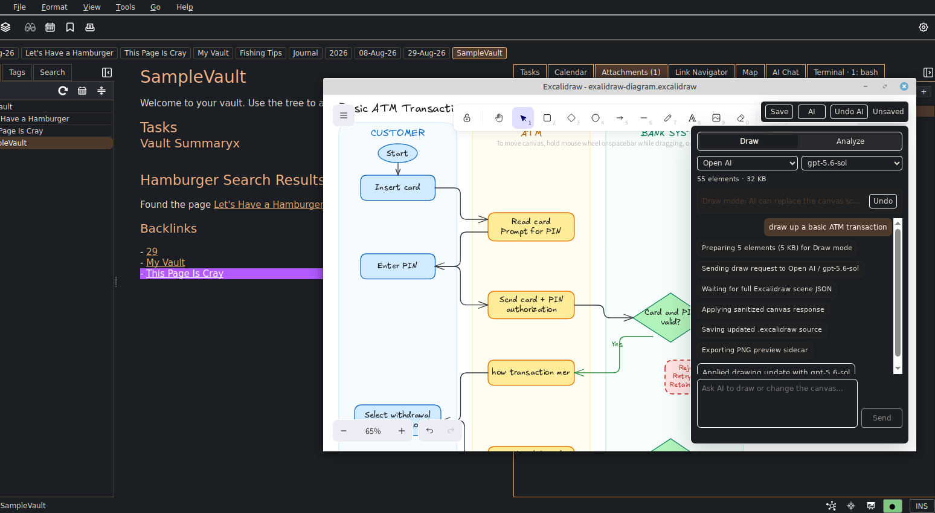Collapse the left sidebar panel
The image size is (935, 513).
pyautogui.click(x=107, y=73)
